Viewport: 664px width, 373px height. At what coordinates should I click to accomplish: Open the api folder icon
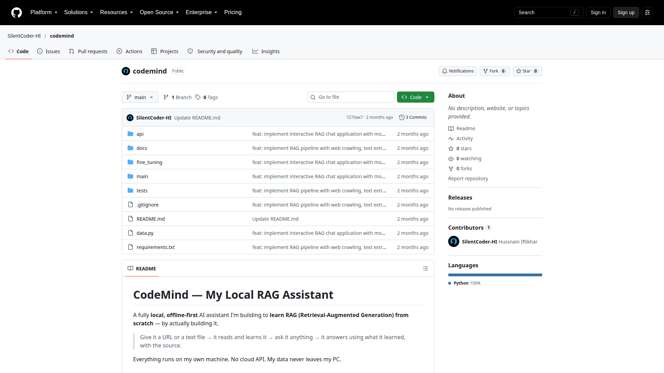(x=130, y=134)
